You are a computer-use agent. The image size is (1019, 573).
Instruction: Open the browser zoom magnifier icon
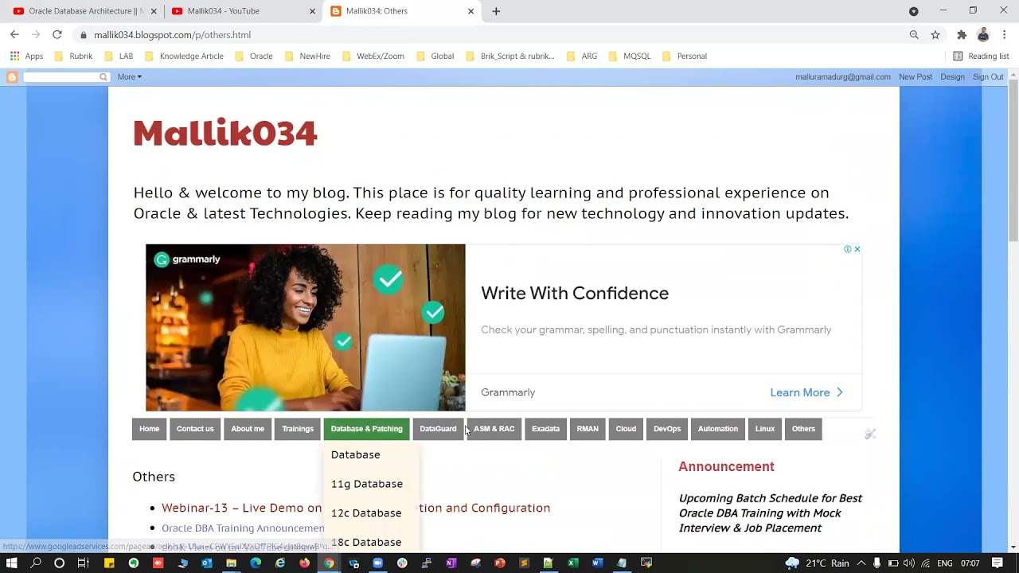[x=914, y=35]
